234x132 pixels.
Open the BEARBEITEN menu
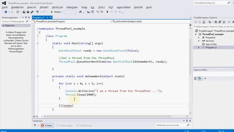click(17, 7)
